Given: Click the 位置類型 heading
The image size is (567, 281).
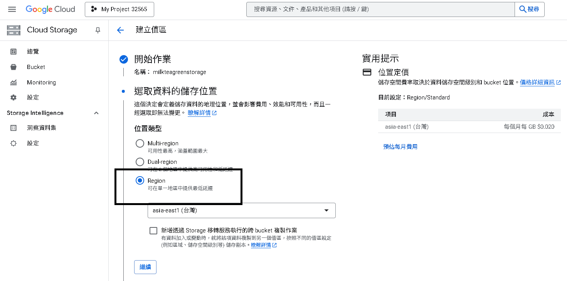Looking at the screenshot, I should [148, 128].
